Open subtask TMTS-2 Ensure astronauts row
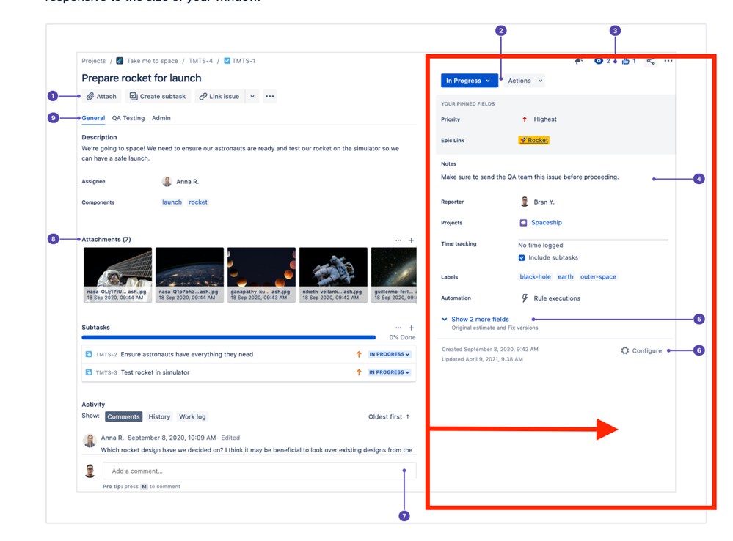The width and height of the screenshot is (733, 541). 249,355
